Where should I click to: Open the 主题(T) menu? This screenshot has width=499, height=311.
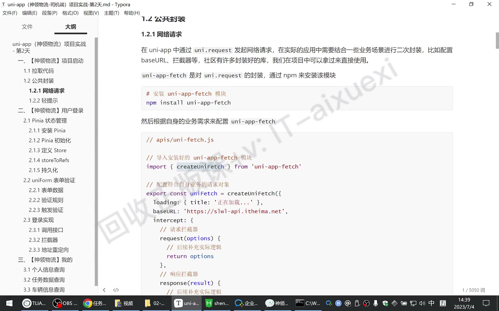[111, 13]
